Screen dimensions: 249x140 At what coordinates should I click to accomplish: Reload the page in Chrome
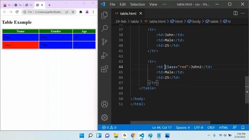(x=17, y=12)
